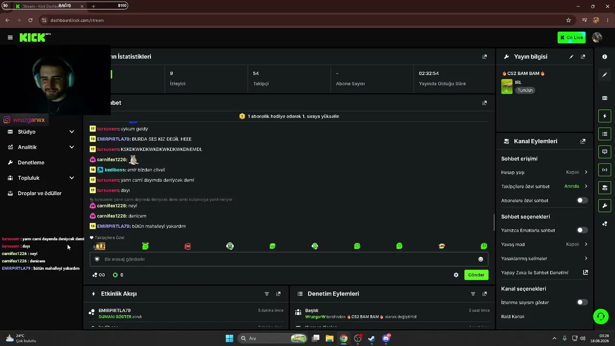Toggle Yalnızca Emotlarla sohbet switch

click(582, 230)
